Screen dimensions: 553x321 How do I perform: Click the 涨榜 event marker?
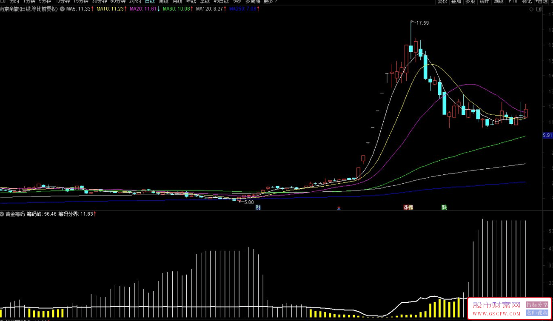click(408, 207)
